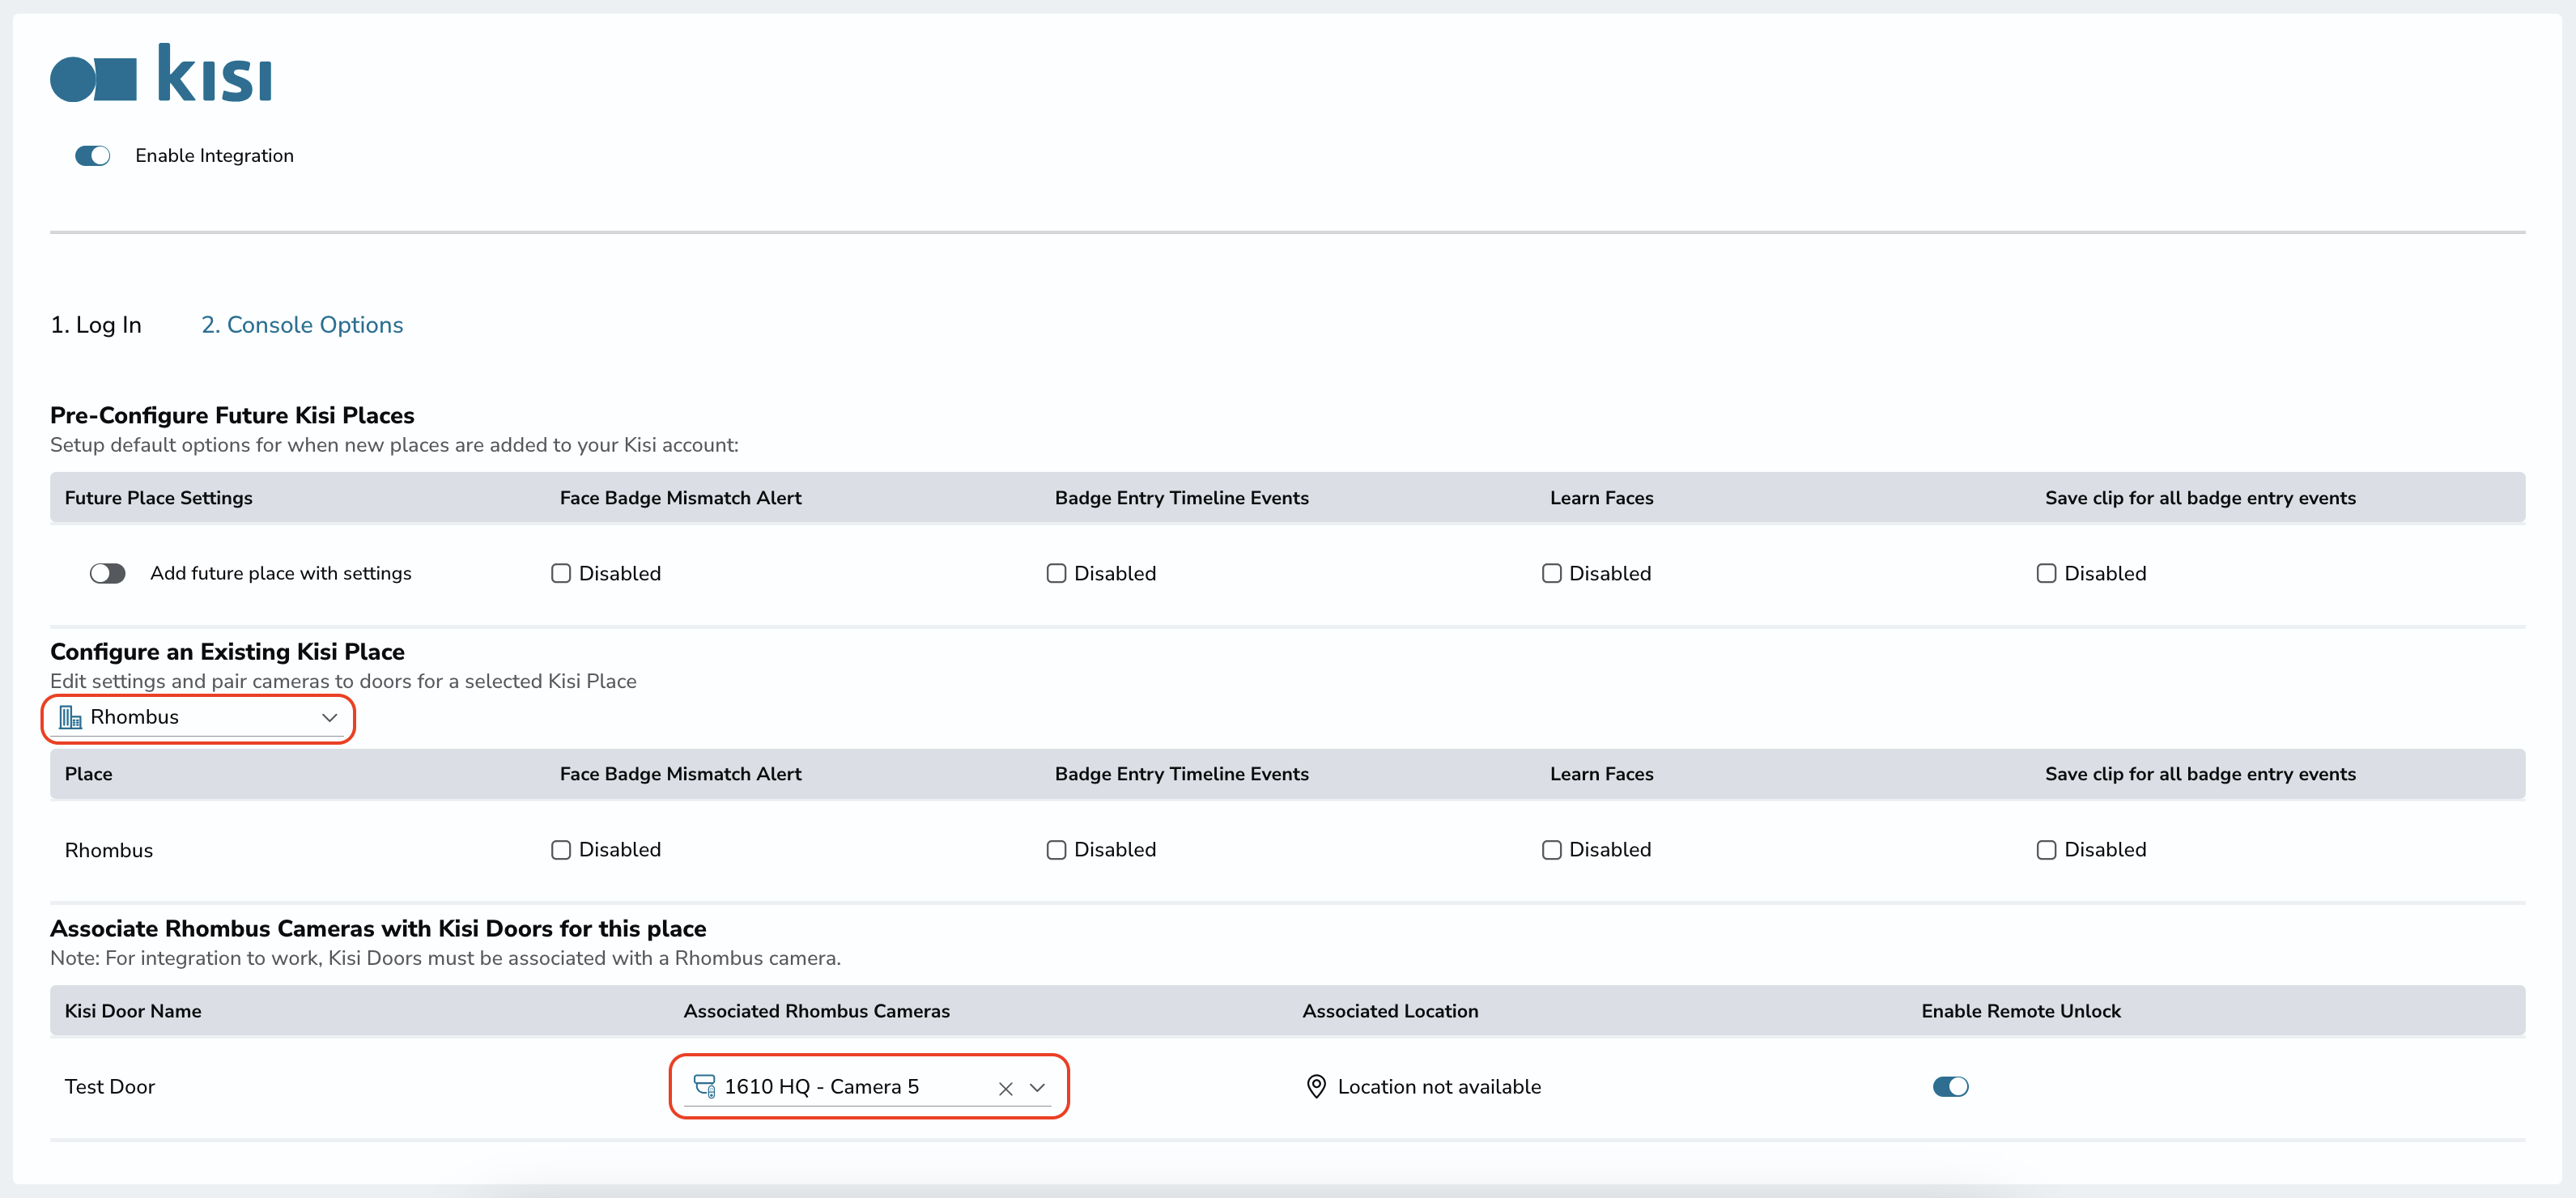Image resolution: width=2576 pixels, height=1198 pixels.
Task: Select the 1610 HQ - Camera 5 field
Action: (868, 1086)
